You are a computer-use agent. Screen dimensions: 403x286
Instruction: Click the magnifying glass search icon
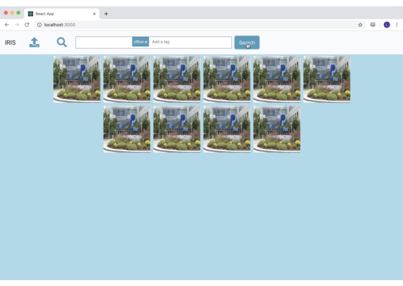point(61,42)
